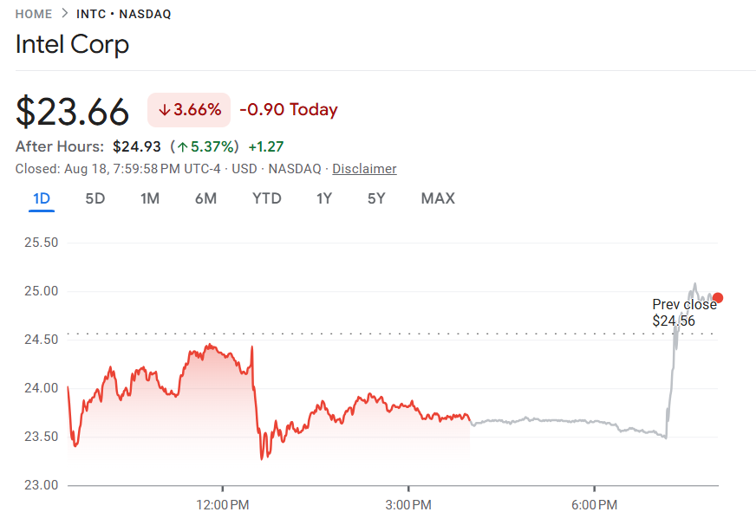Select the MAX range tab
The width and height of the screenshot is (756, 525).
(x=438, y=198)
